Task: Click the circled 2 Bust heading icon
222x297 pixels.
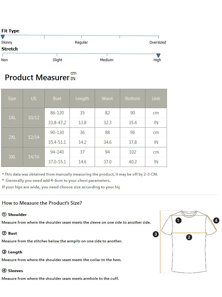Action: point(4,233)
